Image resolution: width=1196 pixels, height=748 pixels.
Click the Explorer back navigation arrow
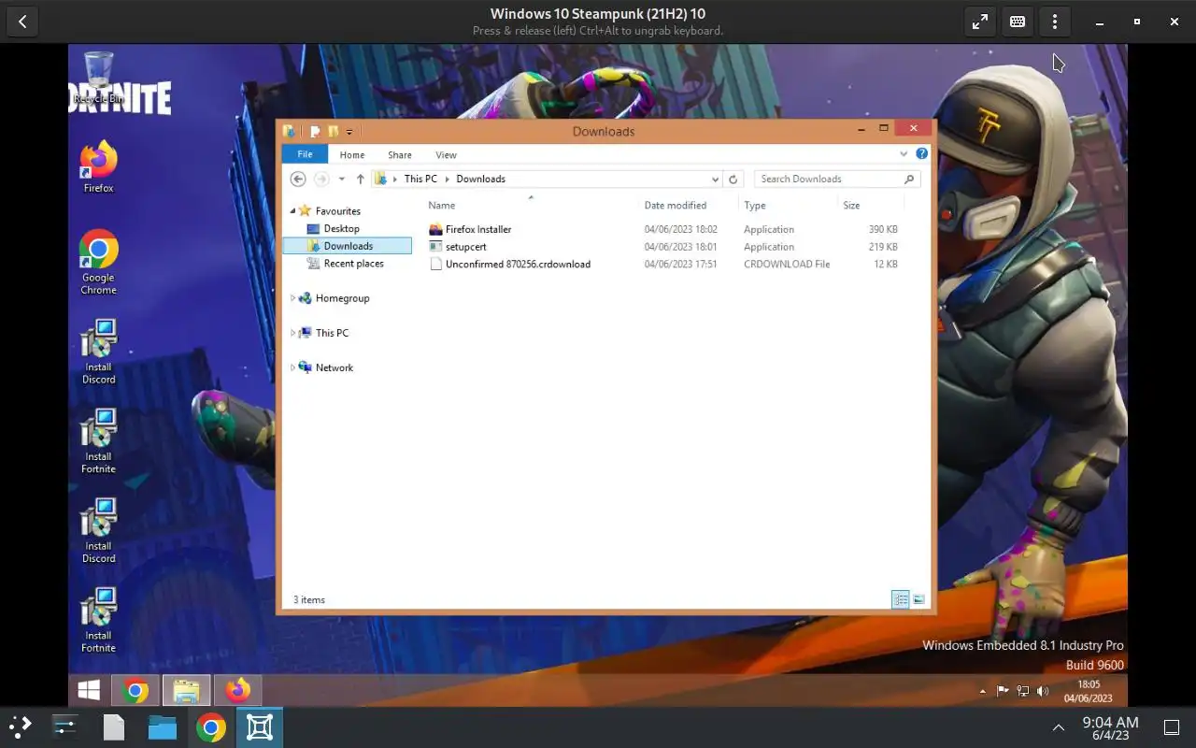298,179
